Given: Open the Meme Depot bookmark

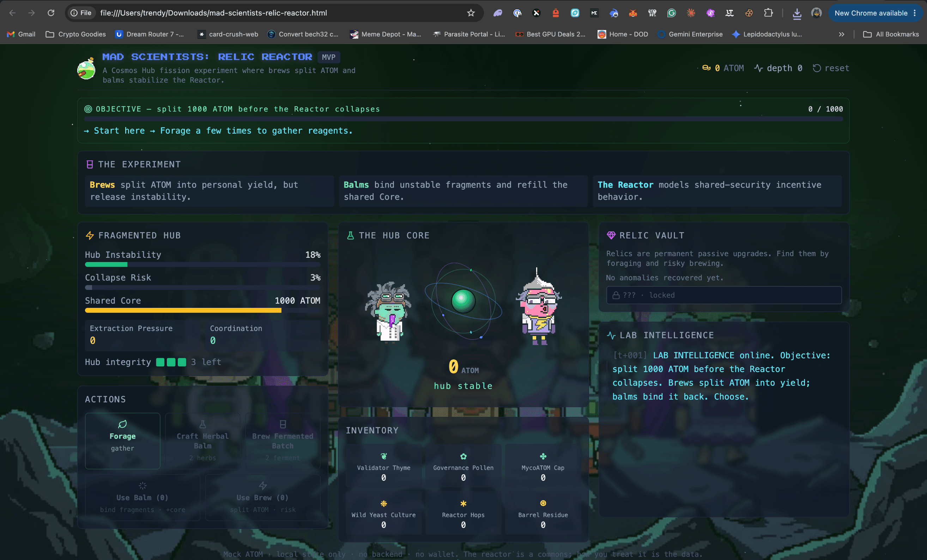Looking at the screenshot, I should [x=386, y=34].
